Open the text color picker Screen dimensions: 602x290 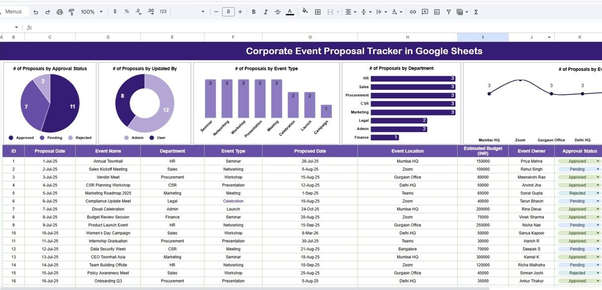pyautogui.click(x=290, y=12)
